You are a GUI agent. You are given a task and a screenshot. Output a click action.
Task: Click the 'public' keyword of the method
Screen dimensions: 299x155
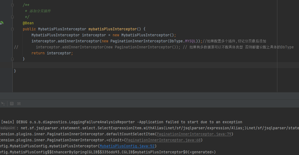29,29
